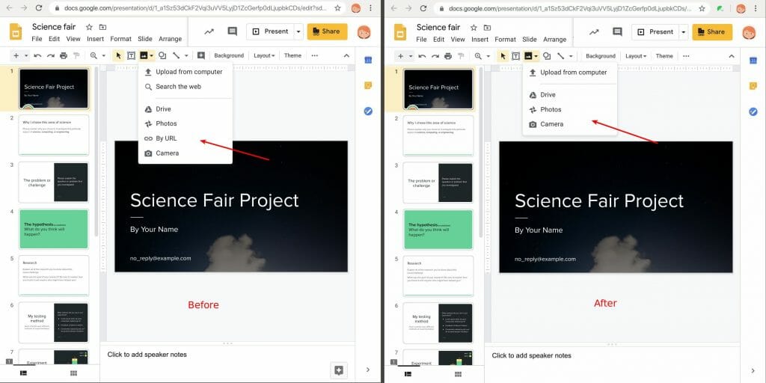Collapse the menus chevron in Before screenshot toolbar

(346, 55)
